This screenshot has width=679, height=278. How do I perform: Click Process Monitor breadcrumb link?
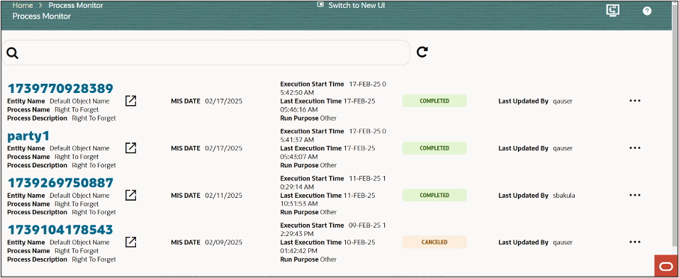76,6
